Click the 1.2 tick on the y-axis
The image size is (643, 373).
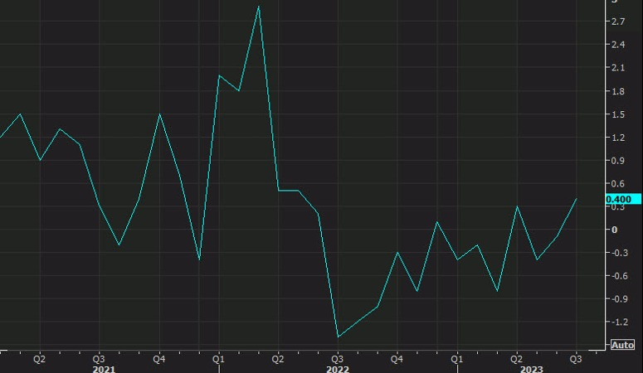617,138
